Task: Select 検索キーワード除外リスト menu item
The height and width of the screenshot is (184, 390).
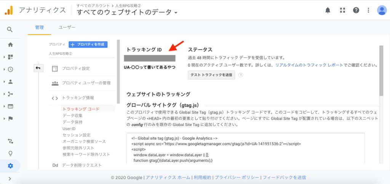Action: coord(86,155)
